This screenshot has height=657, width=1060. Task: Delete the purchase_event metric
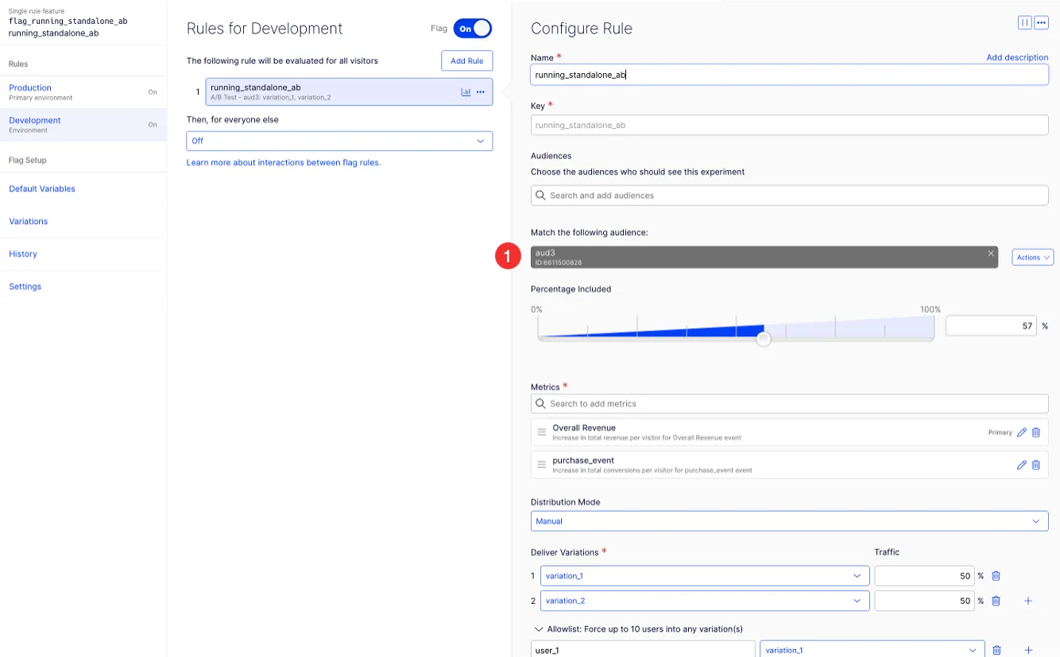1036,466
